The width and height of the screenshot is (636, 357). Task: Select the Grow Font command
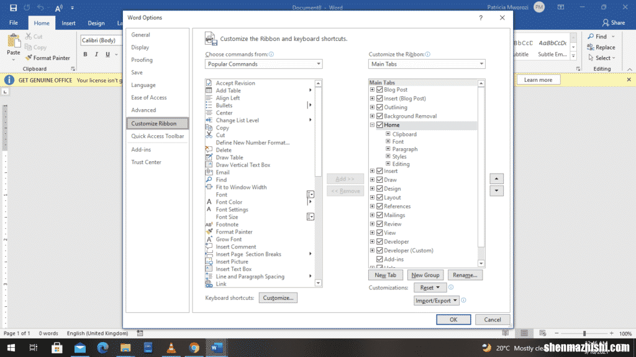229,239
